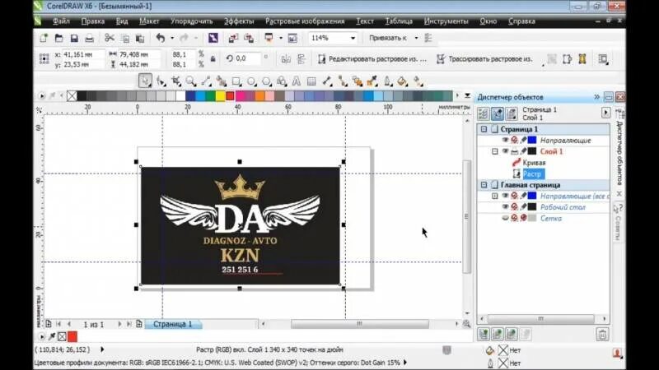
Task: Expand Направляющие (все страницы) node under Главная страница
Action: pos(495,196)
